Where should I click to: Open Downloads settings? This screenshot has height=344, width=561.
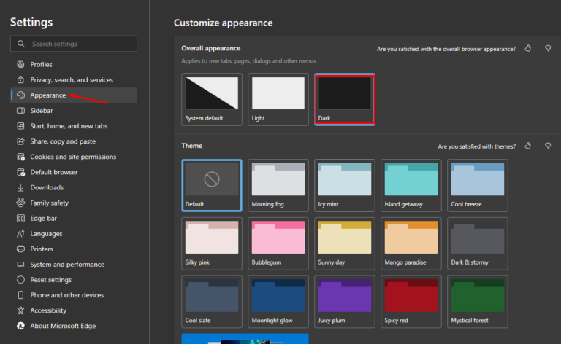[x=74, y=187]
